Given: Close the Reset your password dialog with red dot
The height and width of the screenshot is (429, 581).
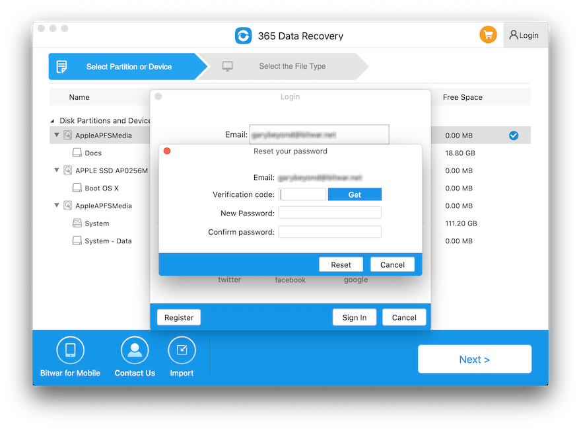Looking at the screenshot, I should click(167, 151).
